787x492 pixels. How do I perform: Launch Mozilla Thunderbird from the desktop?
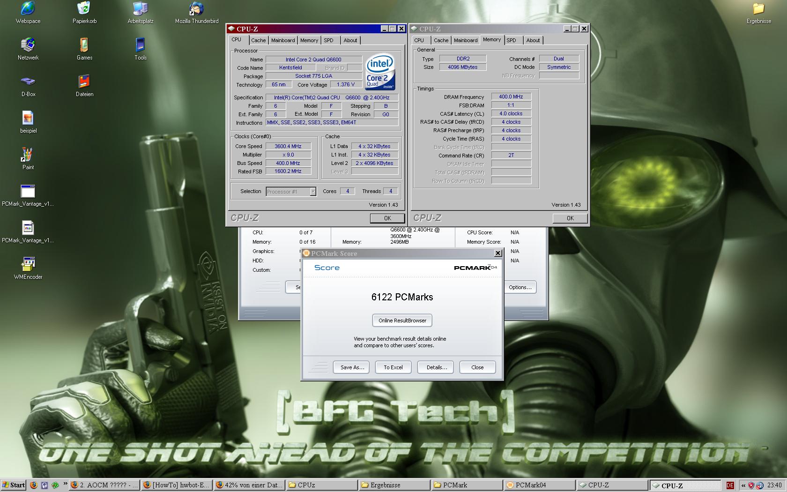[x=197, y=13]
